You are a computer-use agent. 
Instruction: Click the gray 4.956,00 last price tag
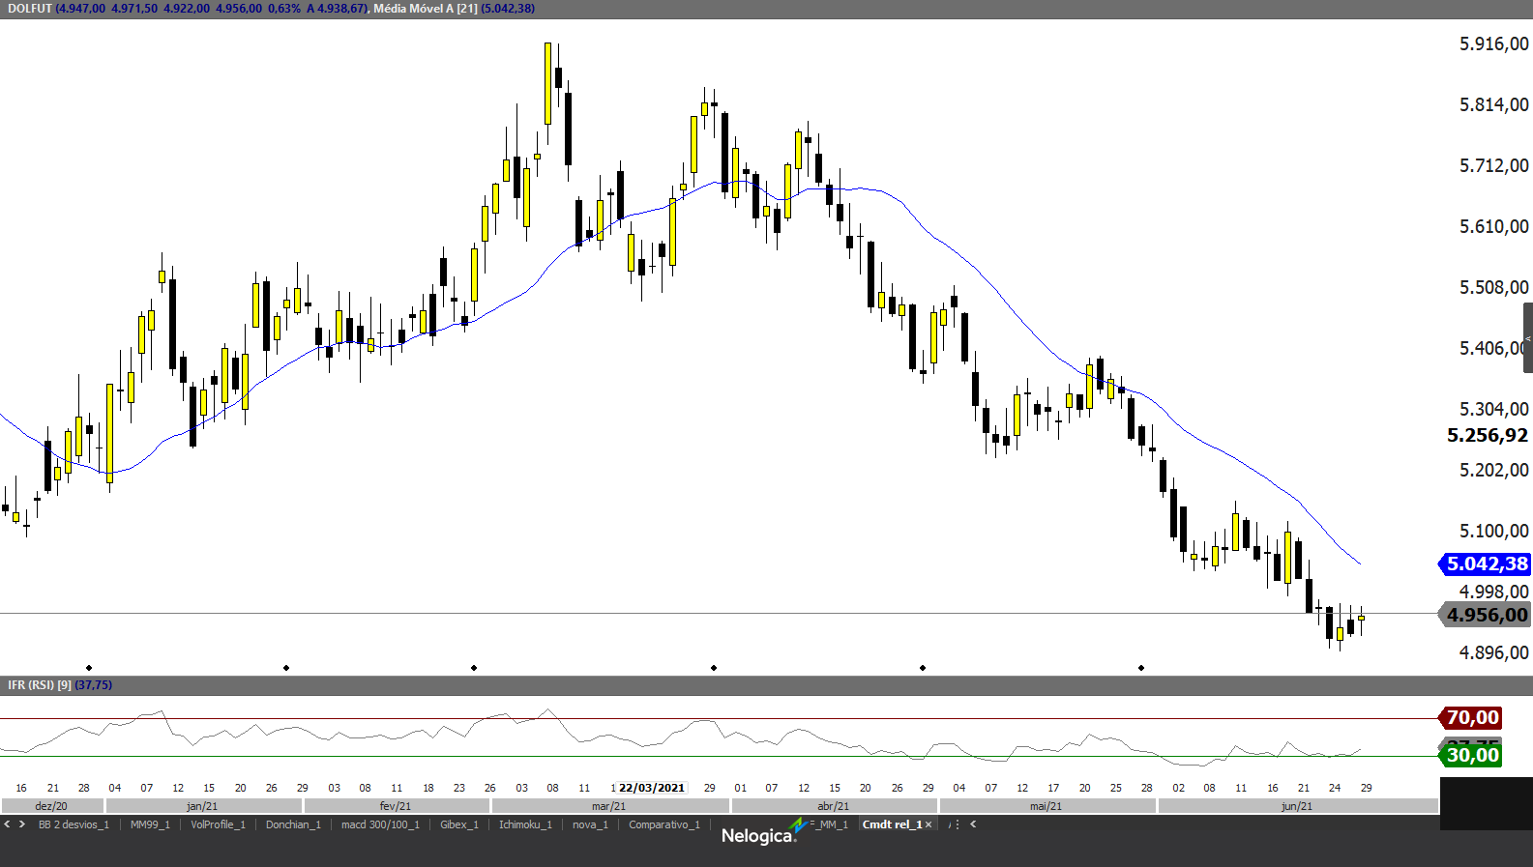tap(1486, 615)
